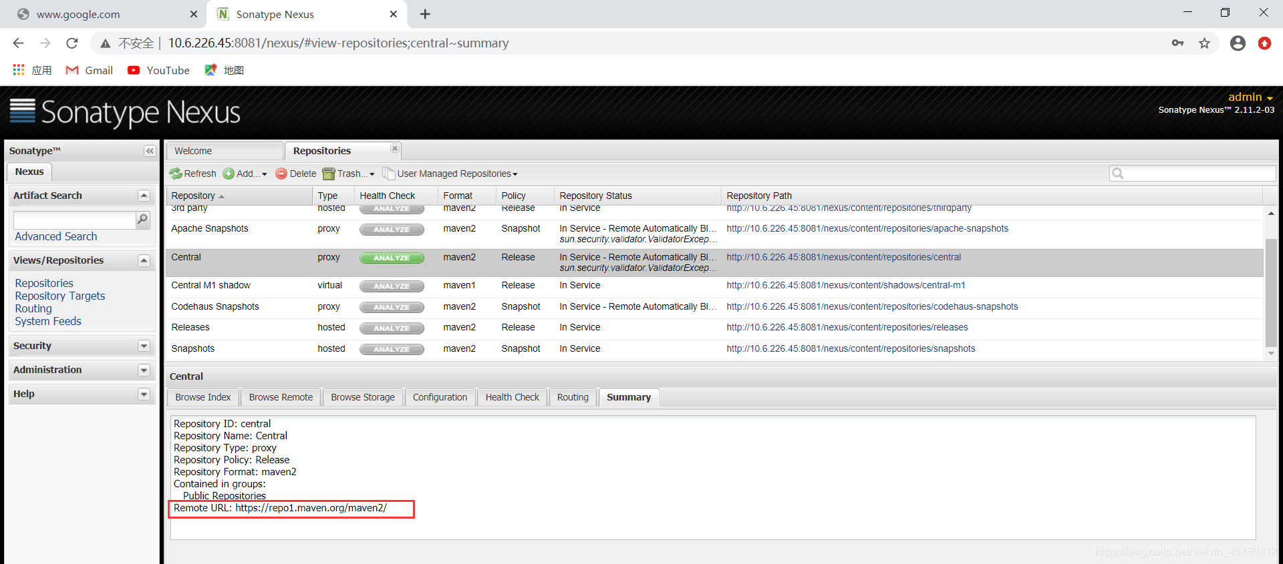Sort by the Type column header
This screenshot has height=564, width=1283.
(x=333, y=196)
